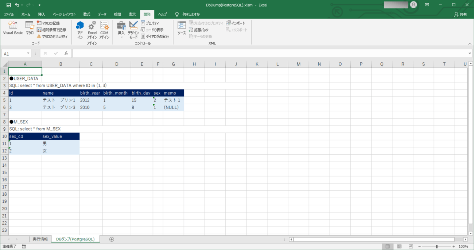Click the マクロ (Macros) icon
The height and width of the screenshot is (250, 474).
click(30, 28)
